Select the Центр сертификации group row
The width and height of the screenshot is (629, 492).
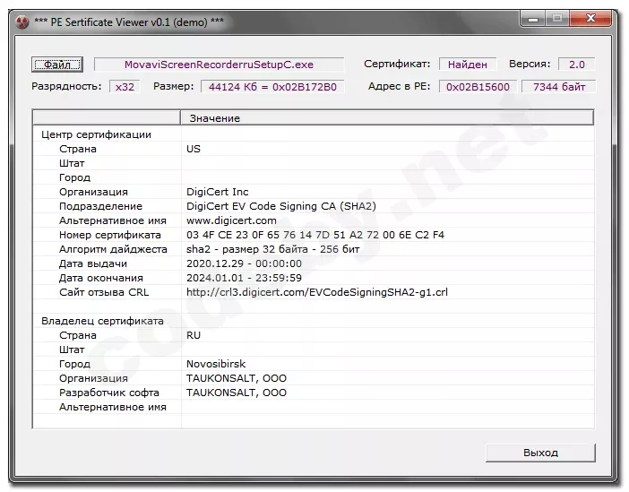pos(313,134)
